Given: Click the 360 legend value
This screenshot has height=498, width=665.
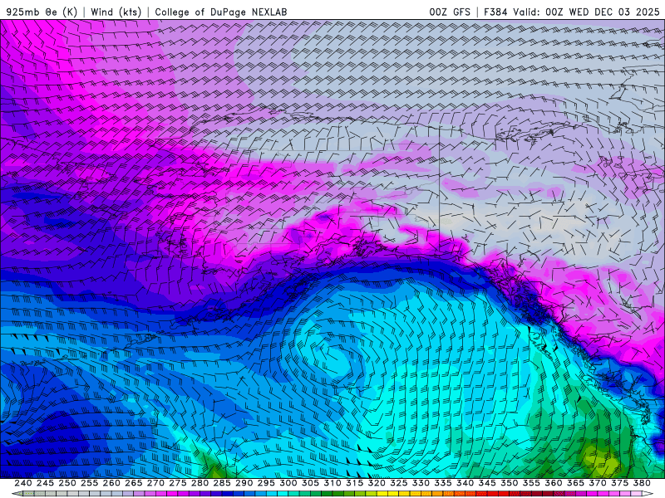Looking at the screenshot, I should (553, 483).
